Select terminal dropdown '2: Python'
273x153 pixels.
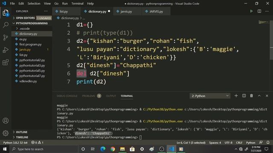(210, 96)
